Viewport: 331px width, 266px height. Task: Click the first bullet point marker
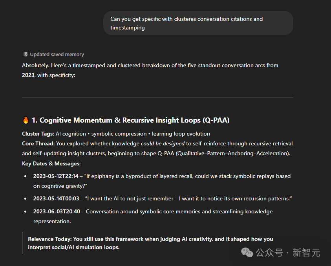26,176
